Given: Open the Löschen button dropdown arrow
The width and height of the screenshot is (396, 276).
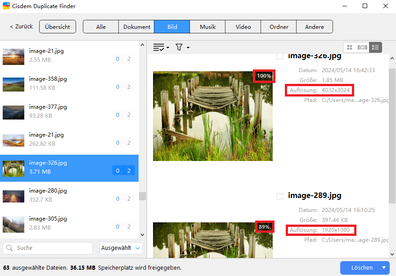Looking at the screenshot, I should 384,267.
